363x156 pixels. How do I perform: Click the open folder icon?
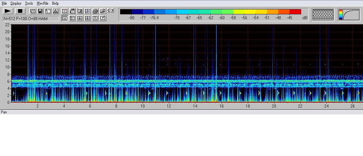103,11
